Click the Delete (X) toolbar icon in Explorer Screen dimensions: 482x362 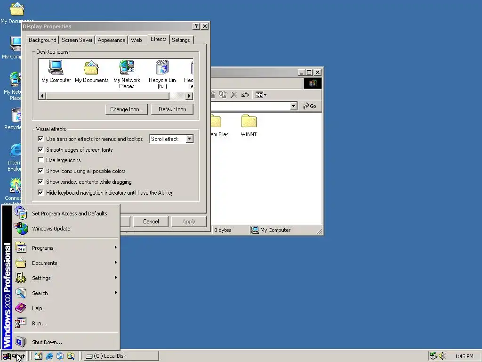(x=233, y=95)
